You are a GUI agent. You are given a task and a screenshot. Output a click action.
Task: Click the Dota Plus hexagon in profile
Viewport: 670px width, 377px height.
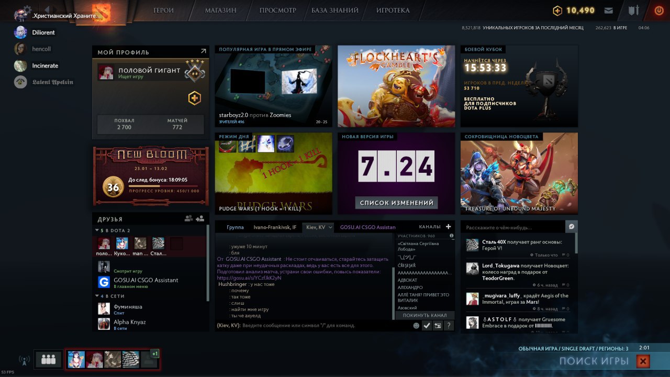[195, 98]
